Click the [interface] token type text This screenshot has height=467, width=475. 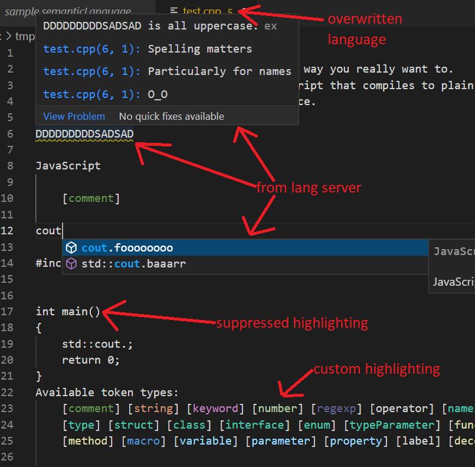(x=254, y=425)
